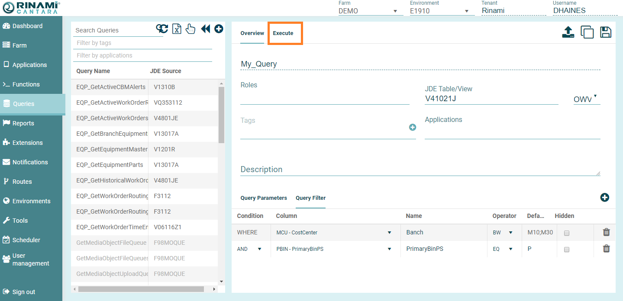Add new query with plus icon
623x301 pixels.
(x=219, y=29)
